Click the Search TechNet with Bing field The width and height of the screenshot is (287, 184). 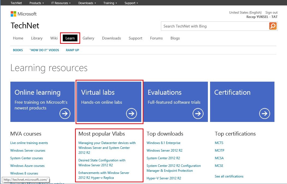215,26
